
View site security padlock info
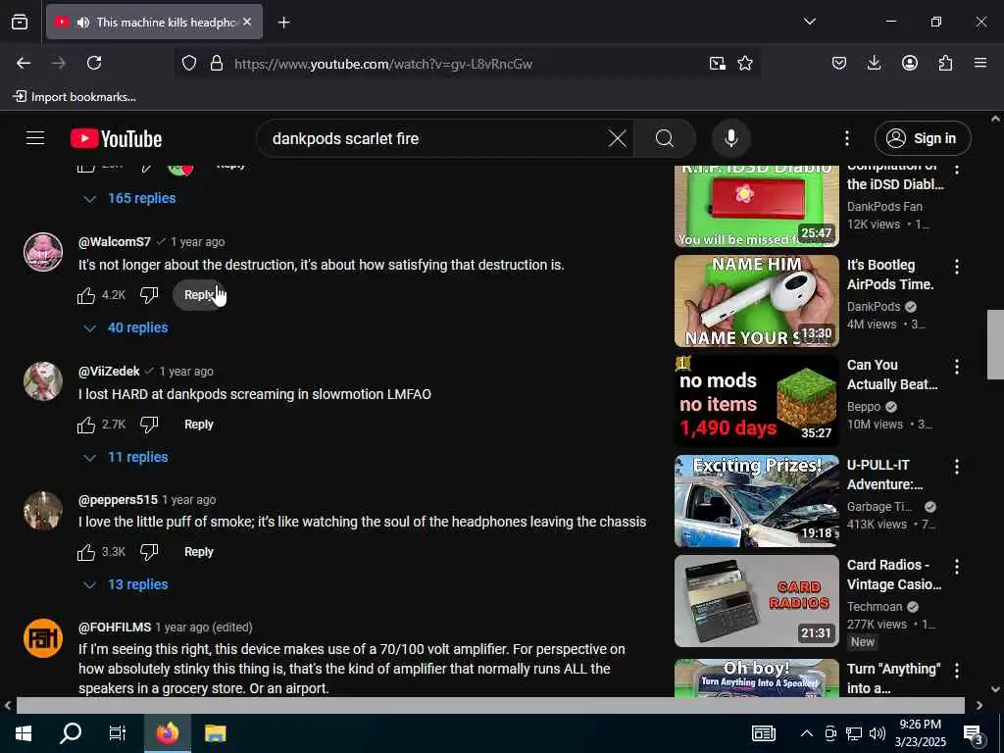click(x=217, y=63)
